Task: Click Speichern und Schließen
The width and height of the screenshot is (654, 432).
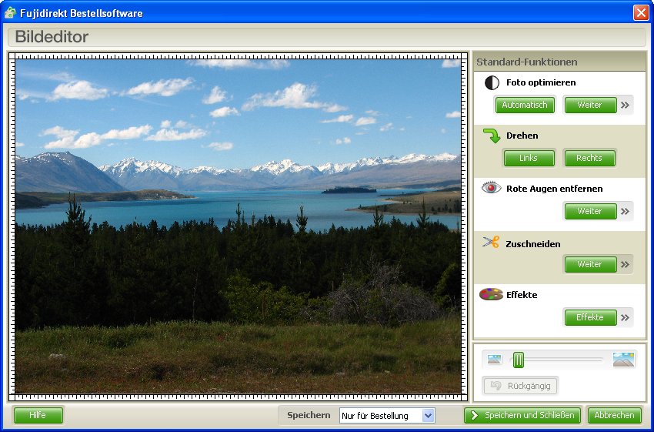Action: pos(522,415)
